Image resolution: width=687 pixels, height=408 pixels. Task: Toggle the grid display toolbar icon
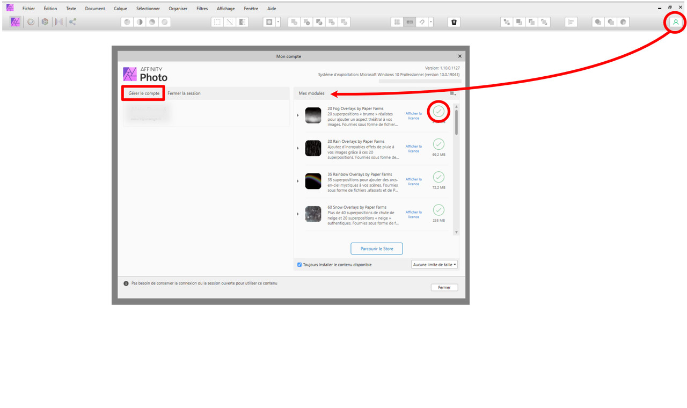(397, 22)
